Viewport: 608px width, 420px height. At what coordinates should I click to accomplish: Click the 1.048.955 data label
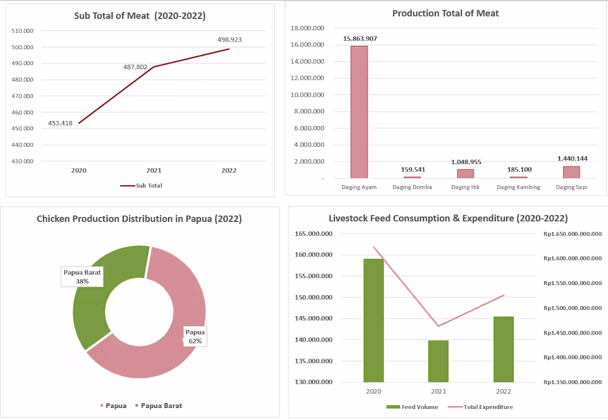click(466, 162)
